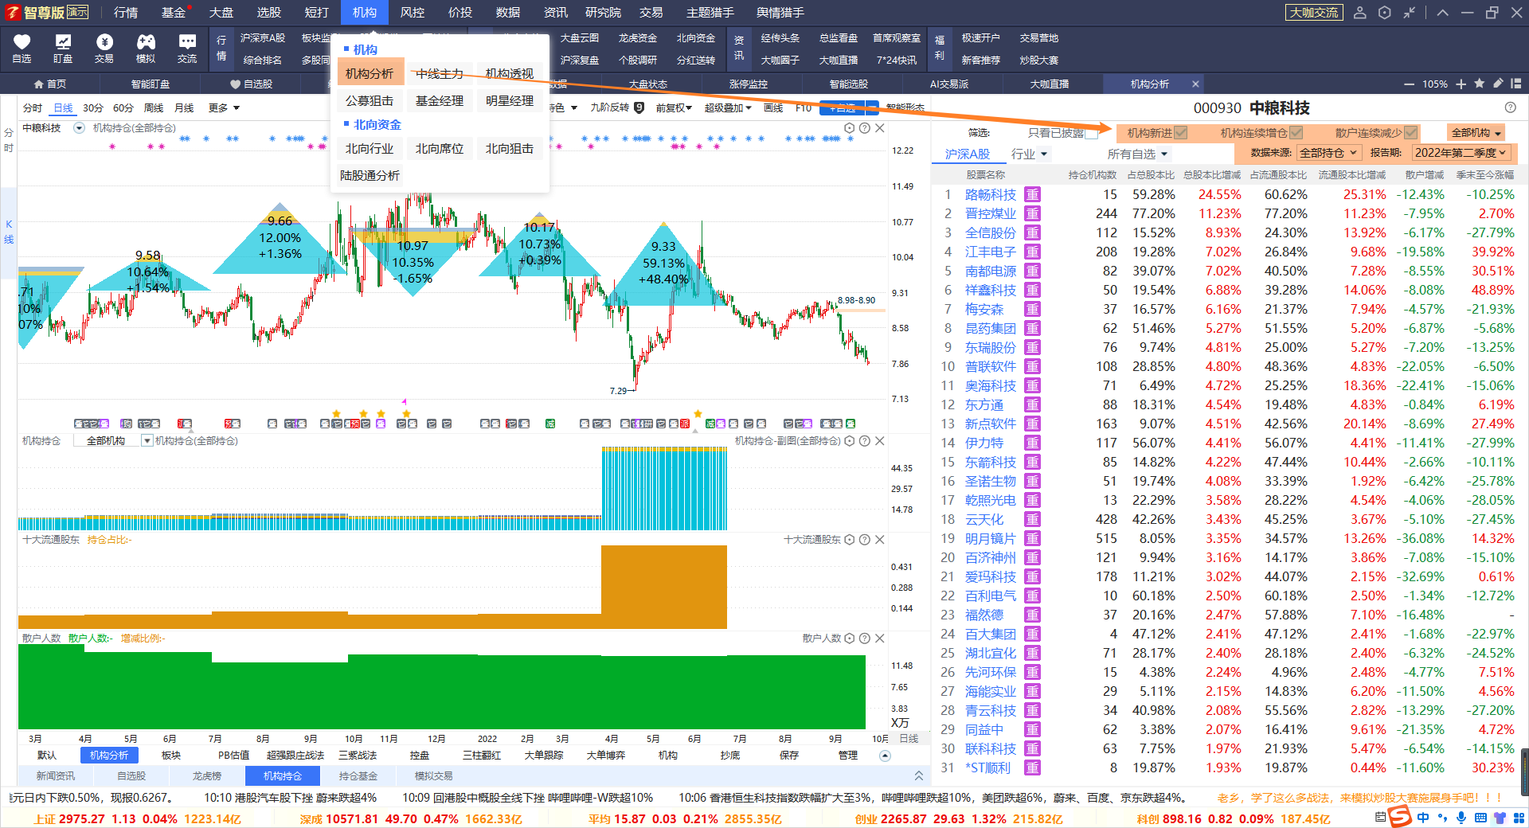Switch to the 龙虎榜 bottom tab
Image resolution: width=1529 pixels, height=828 pixels.
click(207, 775)
